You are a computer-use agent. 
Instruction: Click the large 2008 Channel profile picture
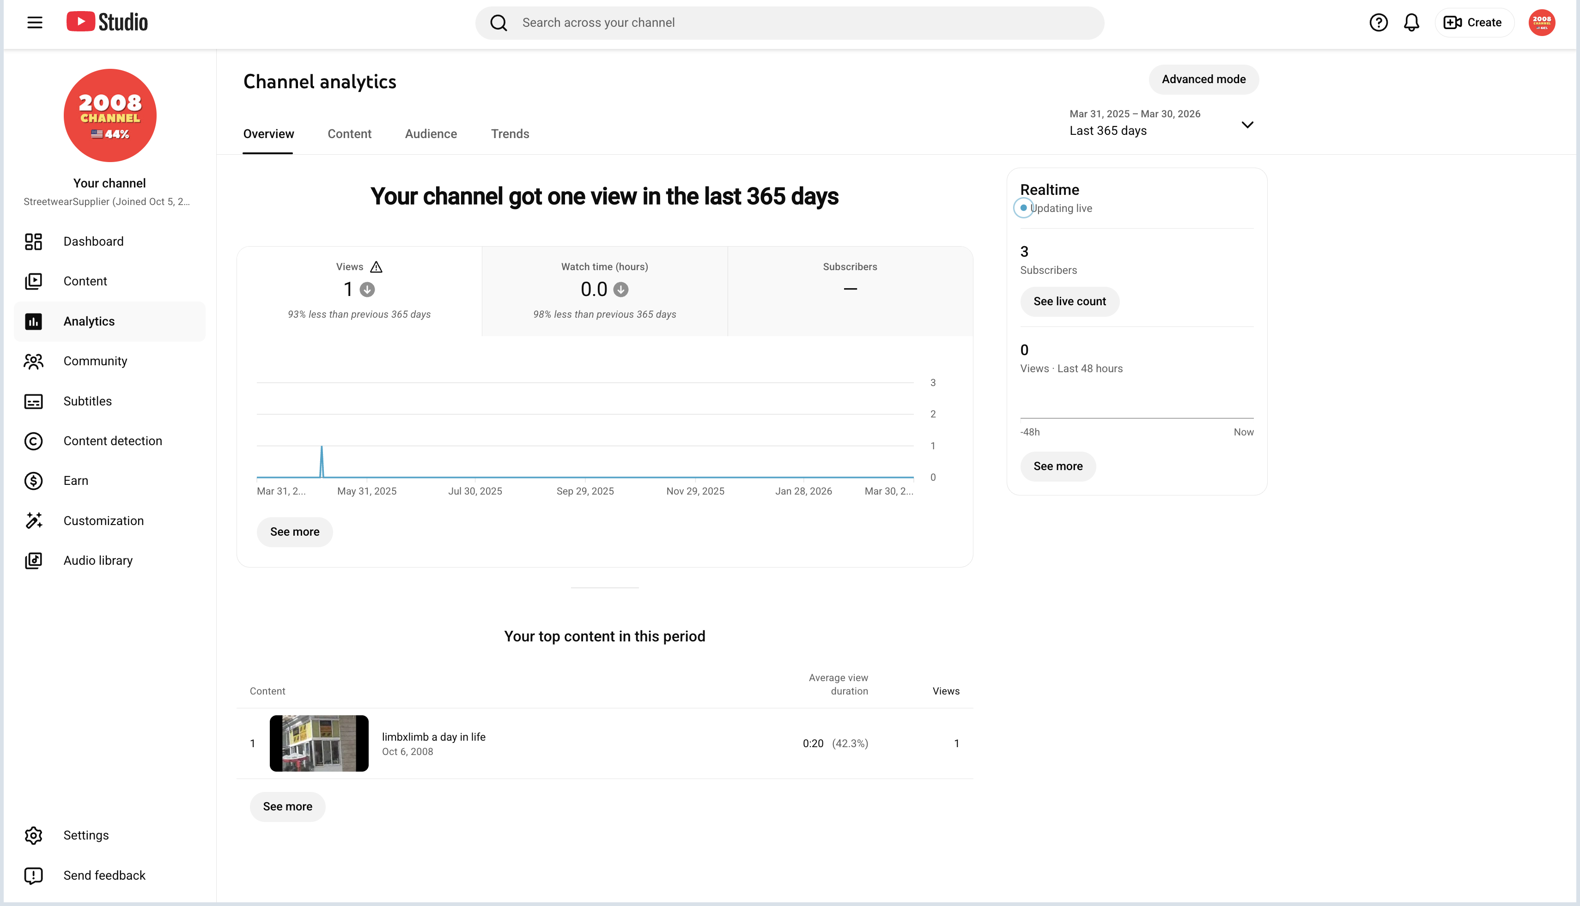[x=110, y=115]
